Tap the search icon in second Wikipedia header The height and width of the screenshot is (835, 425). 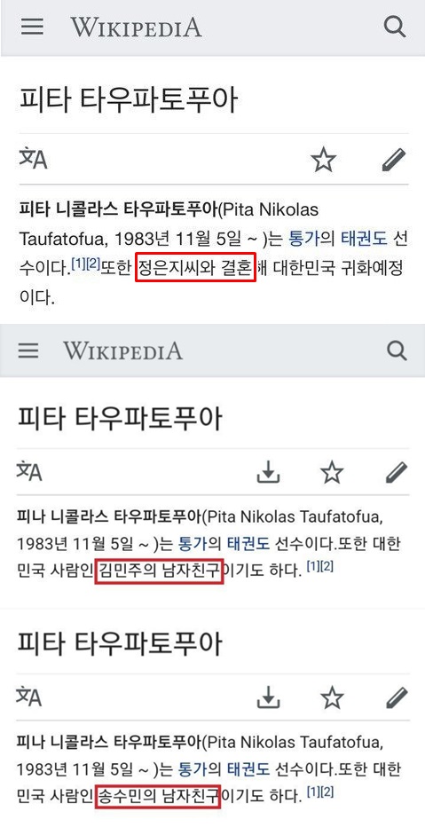(x=397, y=351)
